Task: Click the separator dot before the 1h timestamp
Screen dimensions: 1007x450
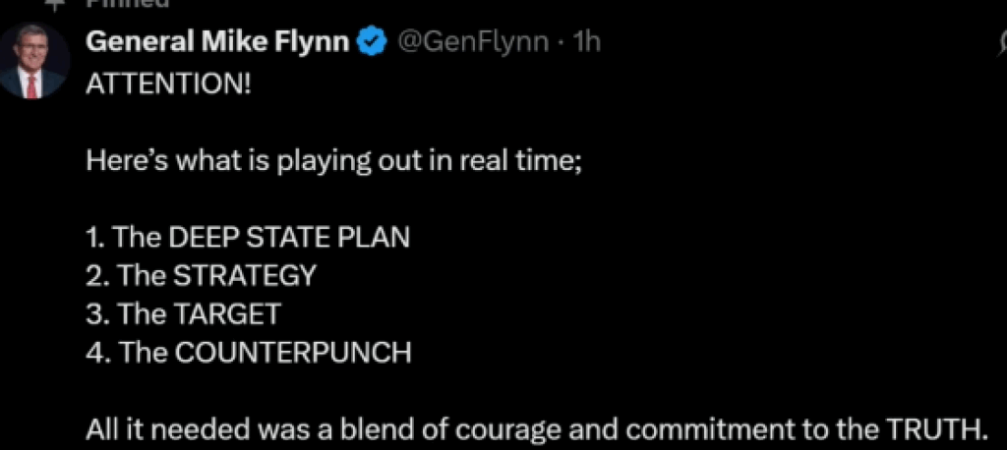Action: pyautogui.click(x=563, y=42)
